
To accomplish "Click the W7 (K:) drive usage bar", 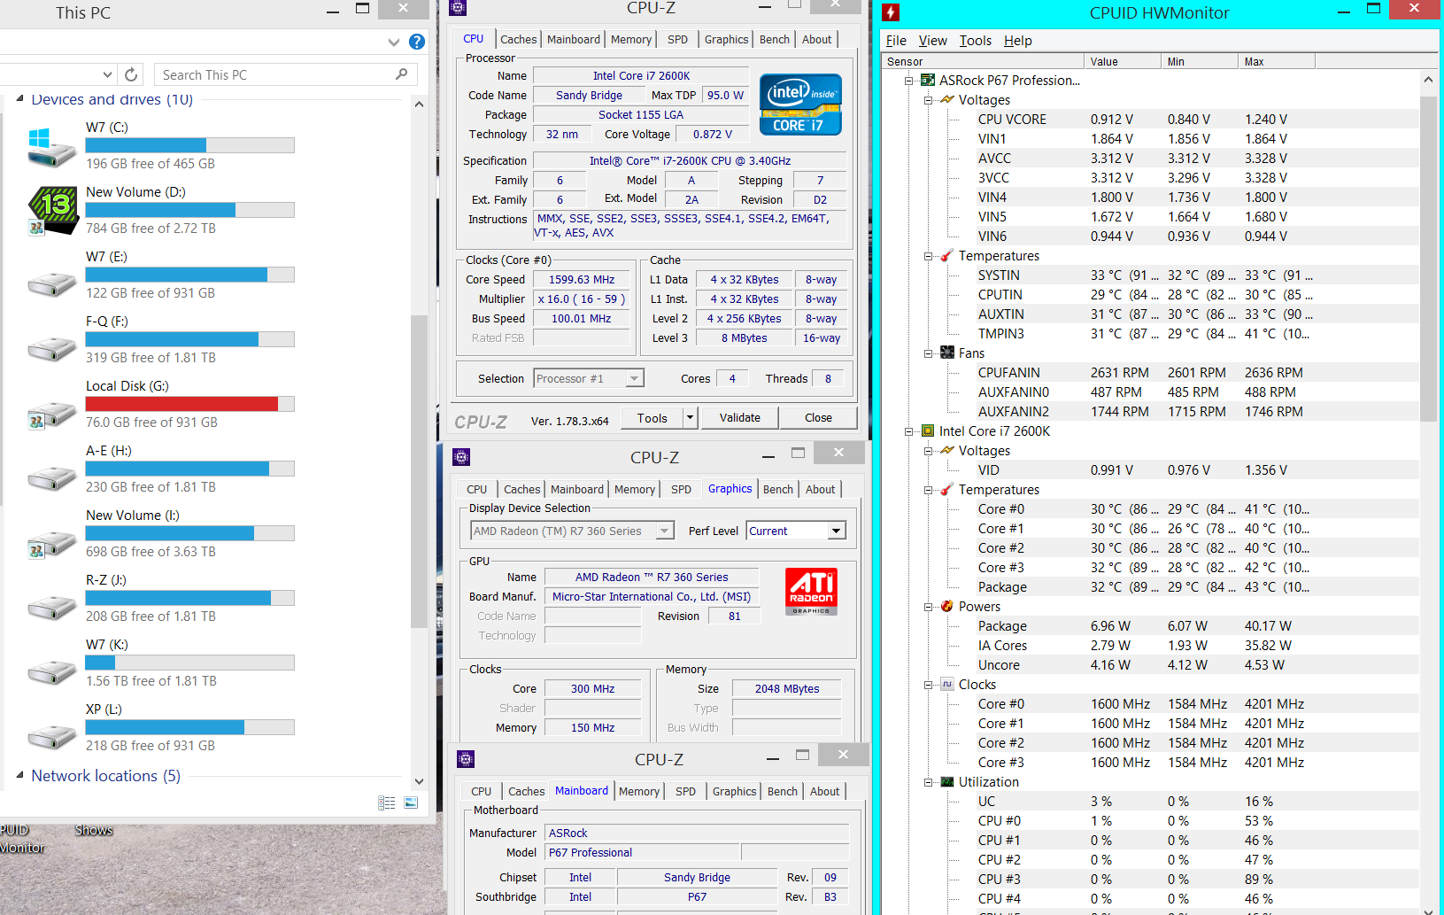I will (x=189, y=663).
